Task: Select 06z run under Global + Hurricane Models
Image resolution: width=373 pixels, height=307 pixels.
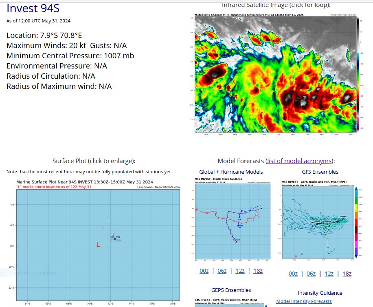Action: pyautogui.click(x=222, y=271)
